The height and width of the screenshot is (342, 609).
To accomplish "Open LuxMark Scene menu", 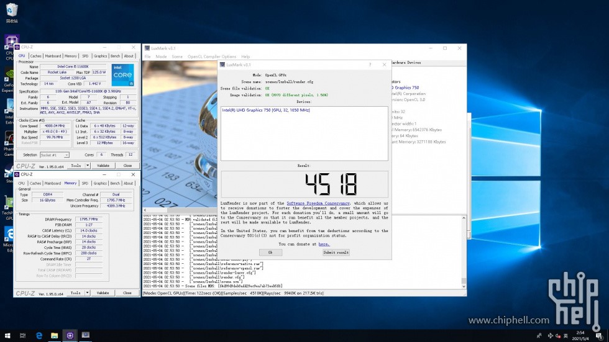I will [x=177, y=56].
